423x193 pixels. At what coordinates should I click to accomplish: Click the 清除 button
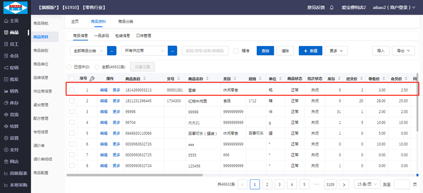click(x=285, y=51)
